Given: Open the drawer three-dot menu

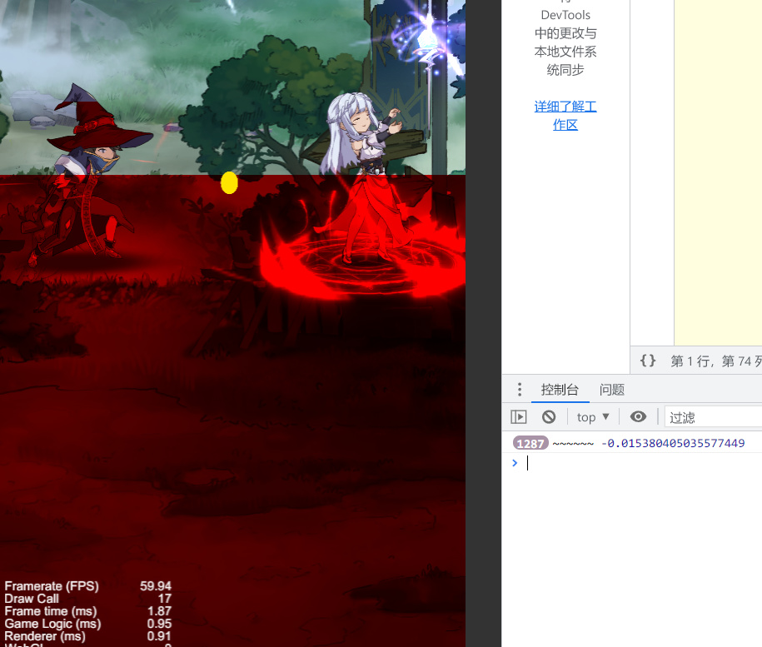Looking at the screenshot, I should point(520,389).
